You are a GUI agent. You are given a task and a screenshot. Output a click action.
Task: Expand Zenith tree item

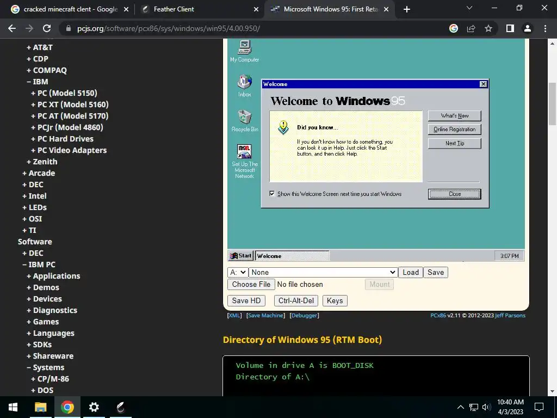42,161
